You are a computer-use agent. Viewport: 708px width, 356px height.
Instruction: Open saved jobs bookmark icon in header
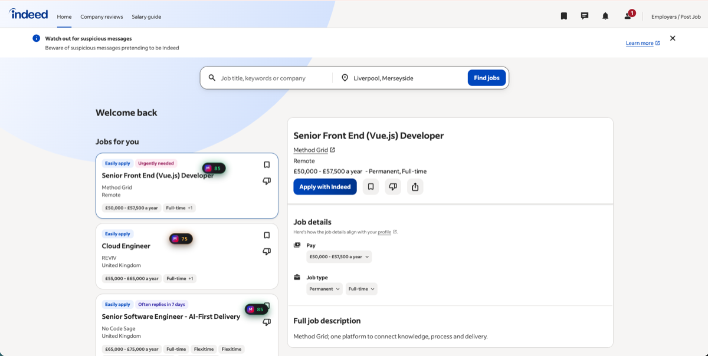click(564, 17)
